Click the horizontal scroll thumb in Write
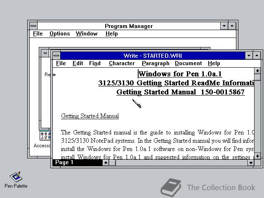 (112, 163)
